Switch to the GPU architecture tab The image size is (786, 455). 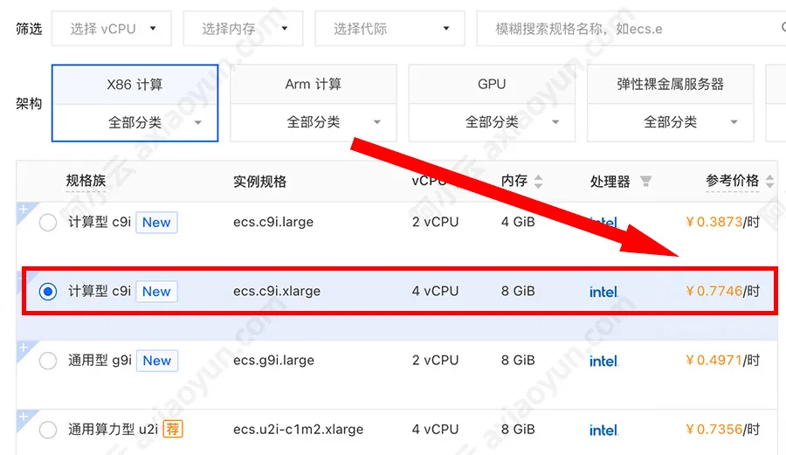click(492, 85)
